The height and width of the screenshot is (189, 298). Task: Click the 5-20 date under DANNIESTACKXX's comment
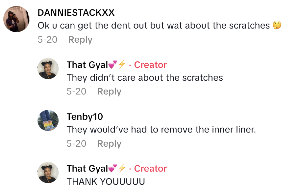47,40
